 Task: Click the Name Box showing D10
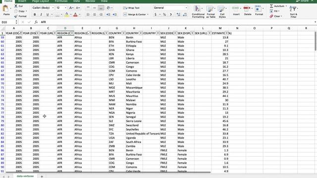point(8,22)
